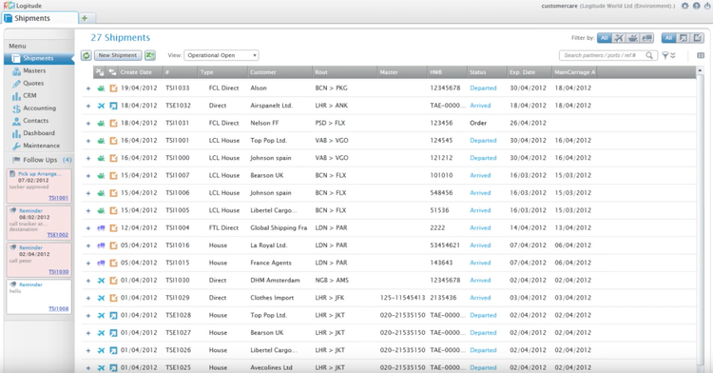Filter by export direction
This screenshot has width=713, height=373.
coord(683,38)
